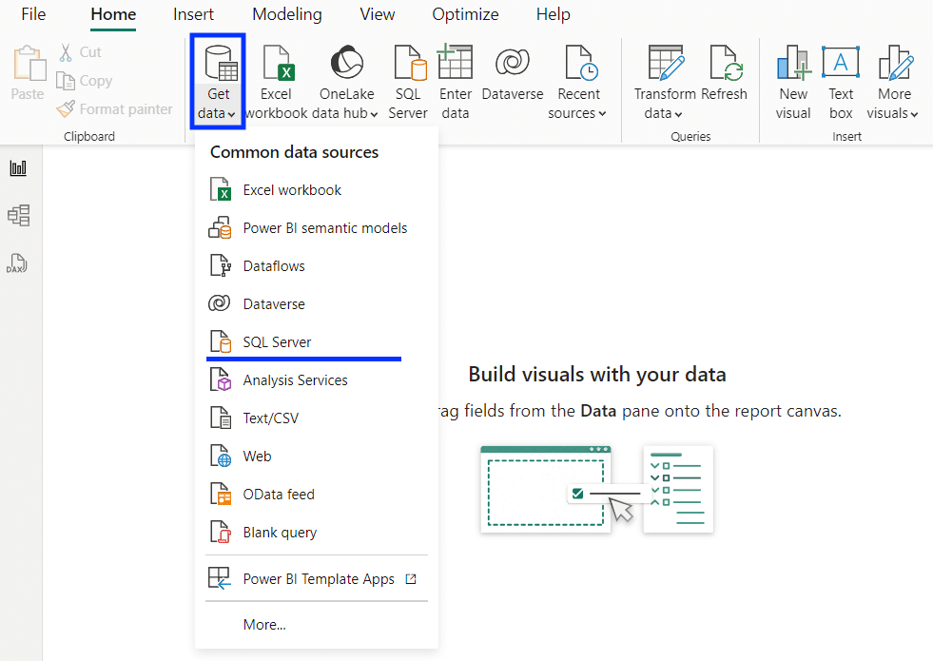This screenshot has width=933, height=661.
Task: Open the Optimize tab
Action: 465,14
